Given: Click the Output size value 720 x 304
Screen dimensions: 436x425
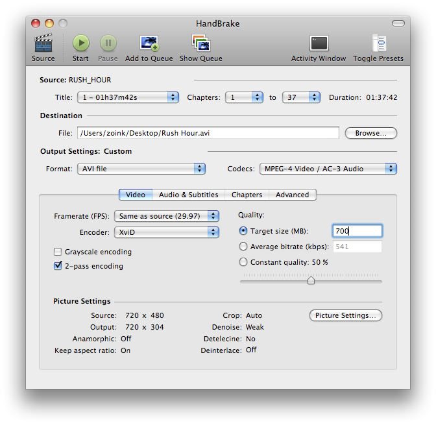Looking at the screenshot, I should click(x=144, y=327).
